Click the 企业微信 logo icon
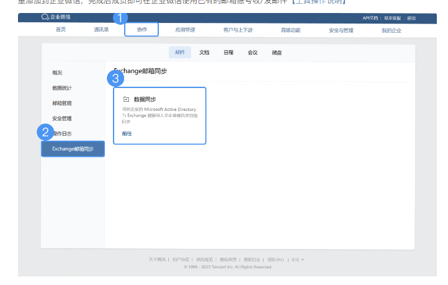The width and height of the screenshot is (448, 285). pos(45,17)
